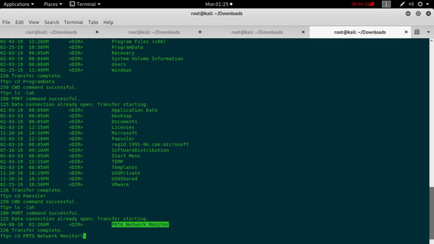Open the View menu
The width and height of the screenshot is (434, 244).
[x=34, y=22]
